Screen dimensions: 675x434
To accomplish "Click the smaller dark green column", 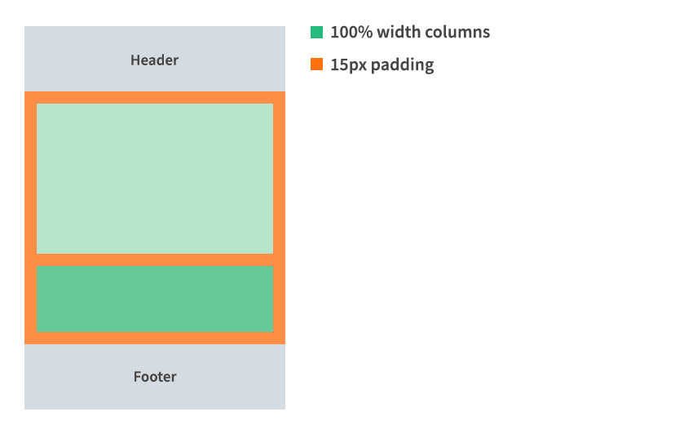I will click(155, 299).
